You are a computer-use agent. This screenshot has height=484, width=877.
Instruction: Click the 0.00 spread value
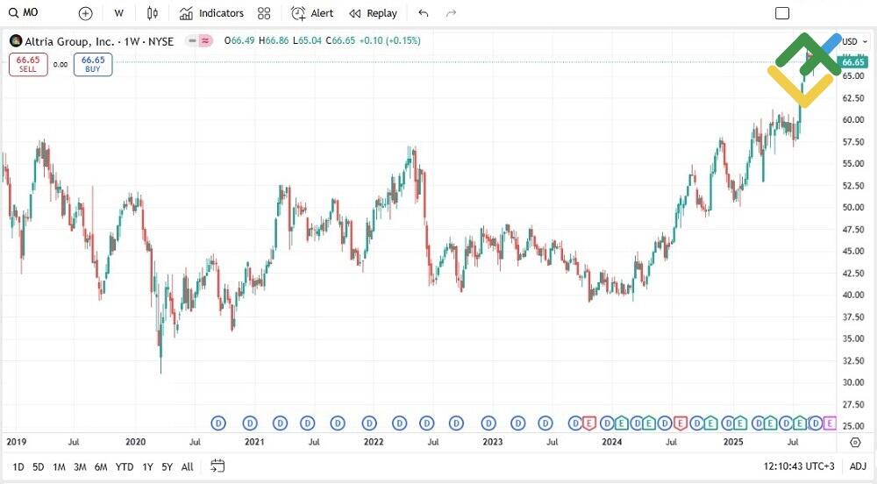click(61, 65)
